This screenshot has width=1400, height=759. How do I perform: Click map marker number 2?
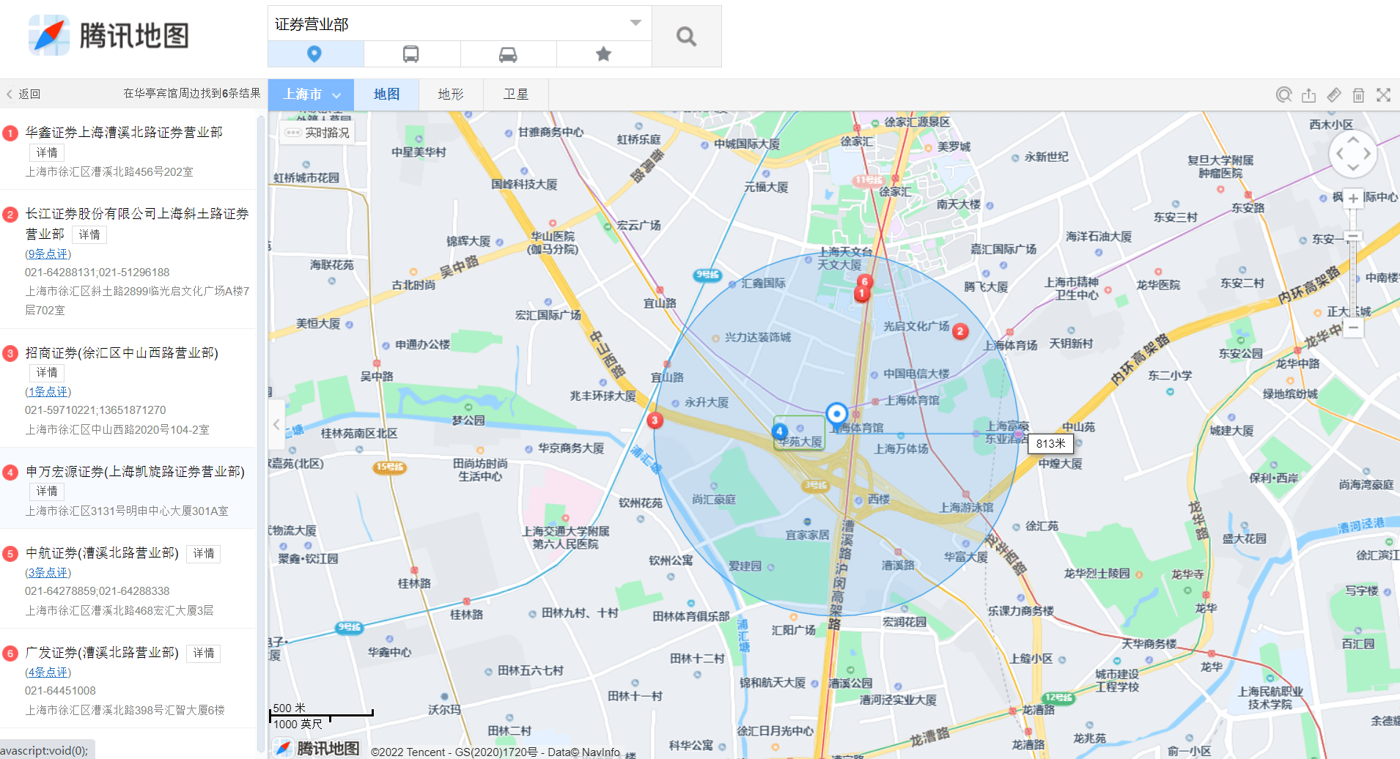tap(960, 331)
